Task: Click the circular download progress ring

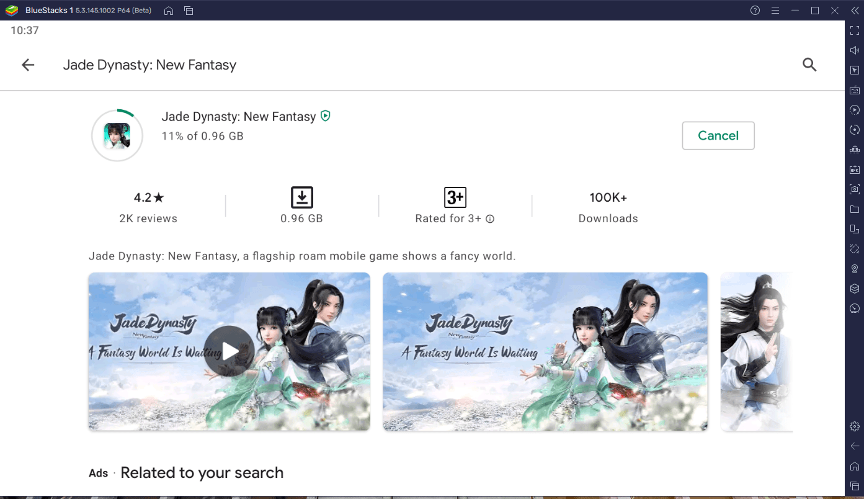Action: (117, 135)
